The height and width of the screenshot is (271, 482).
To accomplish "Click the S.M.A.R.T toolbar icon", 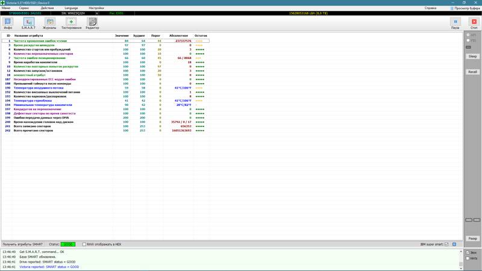I will [28, 23].
